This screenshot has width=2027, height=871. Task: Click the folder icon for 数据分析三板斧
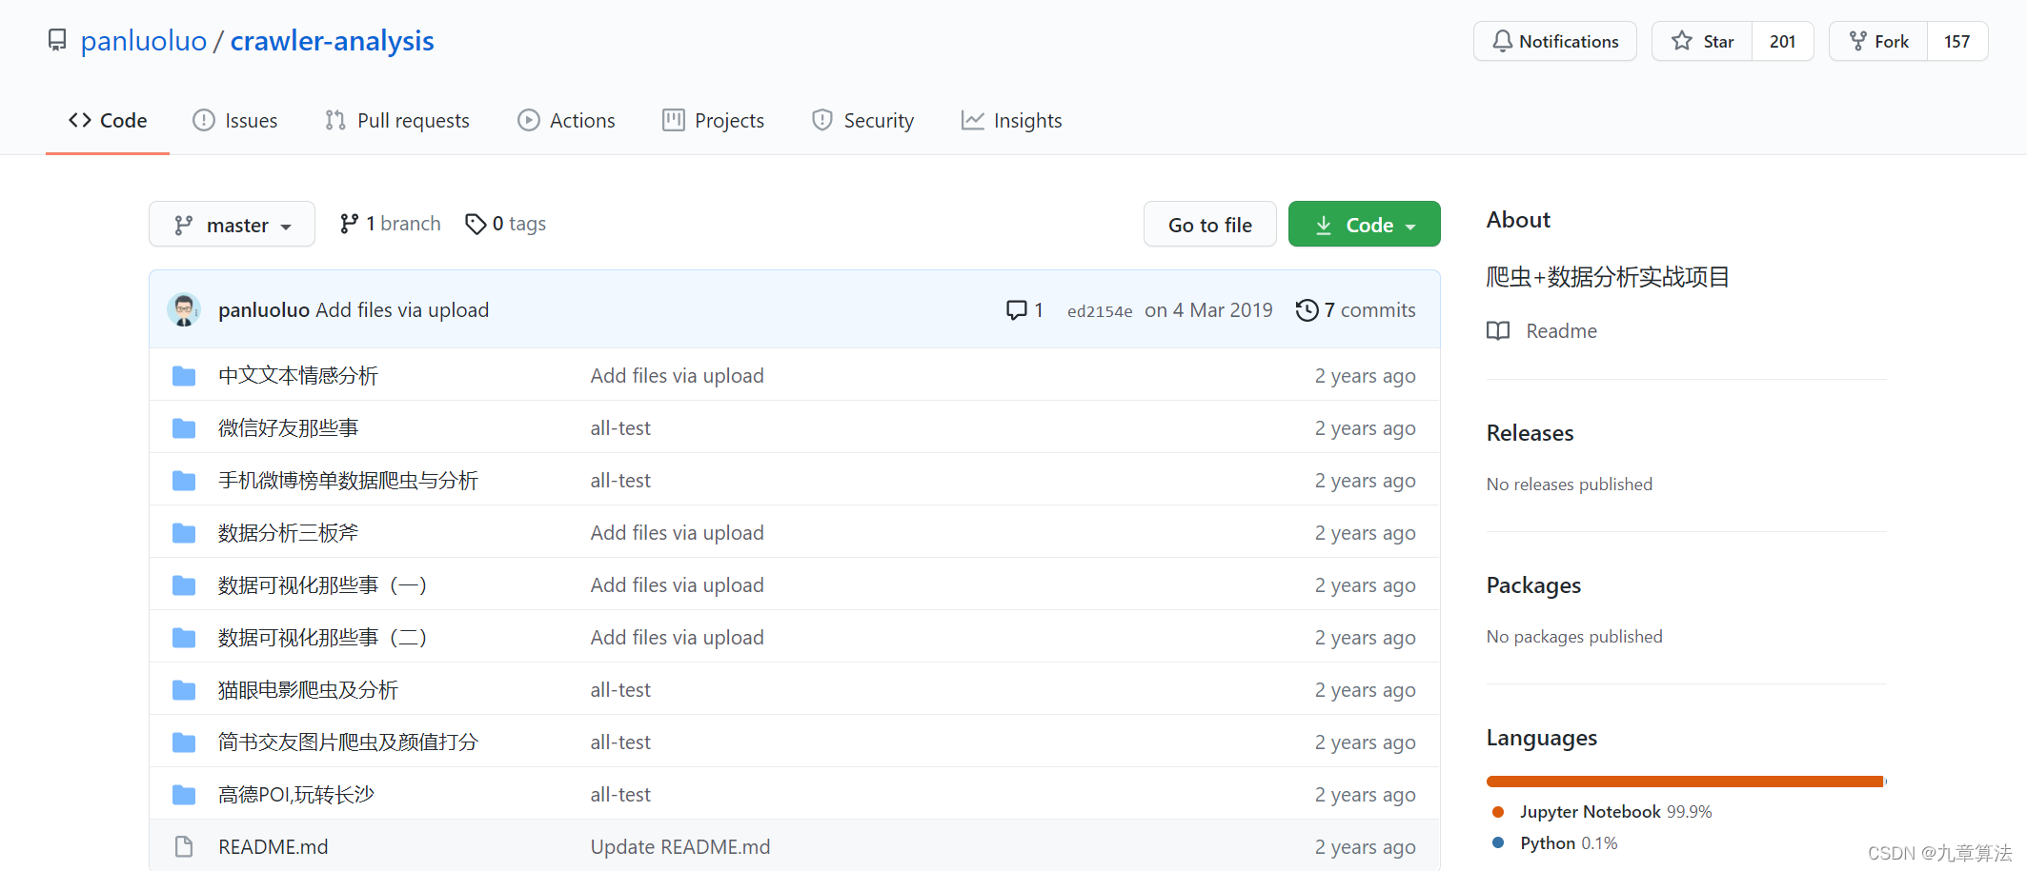(x=184, y=533)
